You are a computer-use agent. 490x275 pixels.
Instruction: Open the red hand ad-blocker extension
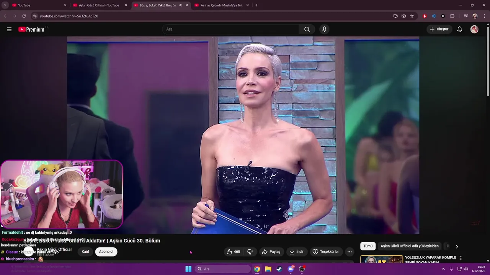coord(425,16)
